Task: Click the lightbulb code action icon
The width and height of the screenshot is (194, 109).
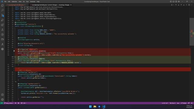Action: pos(14,51)
